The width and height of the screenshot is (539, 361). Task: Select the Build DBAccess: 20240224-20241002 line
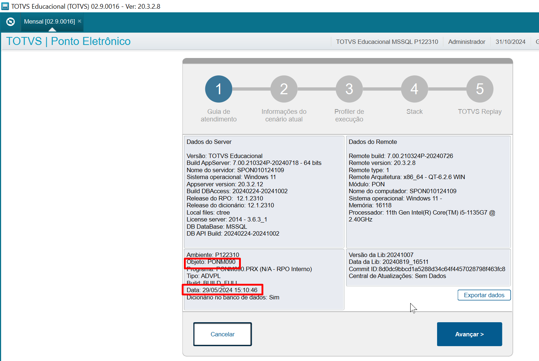click(x=237, y=191)
